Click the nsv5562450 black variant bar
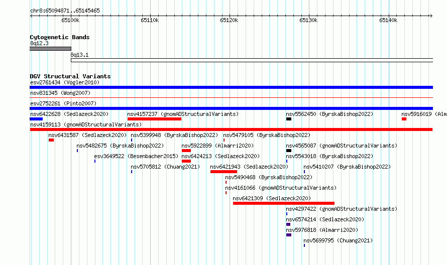Viewport: 447px width, 265px height. tap(289, 119)
